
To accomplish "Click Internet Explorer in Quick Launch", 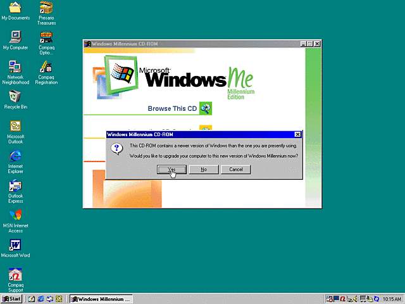I will 40,299.
